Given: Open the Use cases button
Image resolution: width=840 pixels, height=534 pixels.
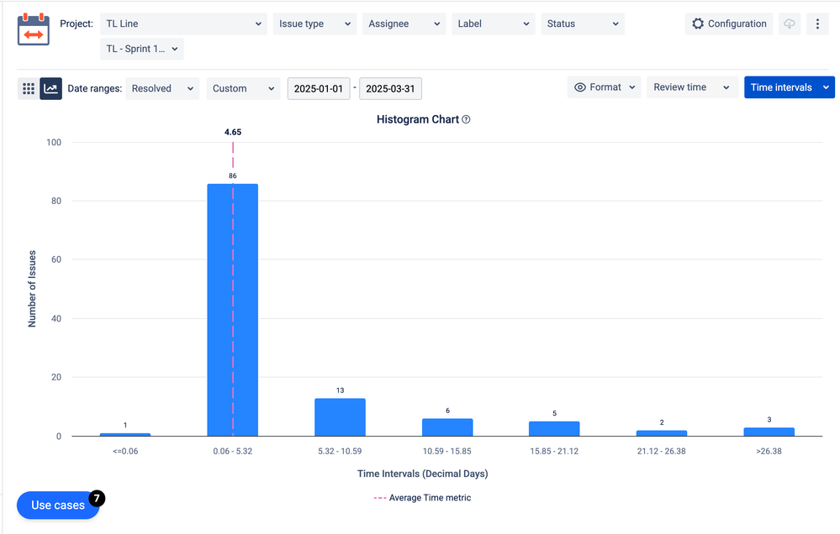Looking at the screenshot, I should click(x=58, y=505).
